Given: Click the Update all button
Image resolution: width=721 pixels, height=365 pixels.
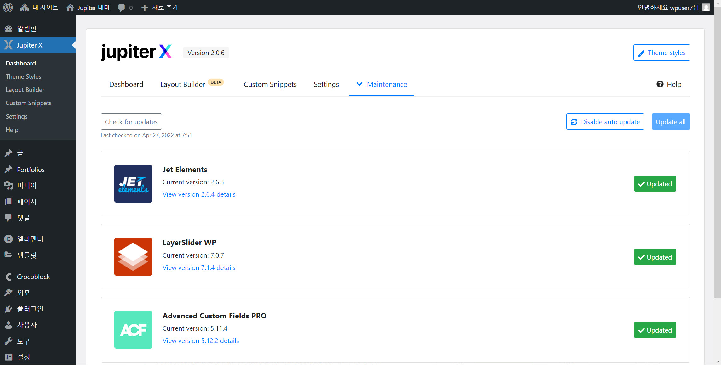Looking at the screenshot, I should tap(670, 122).
